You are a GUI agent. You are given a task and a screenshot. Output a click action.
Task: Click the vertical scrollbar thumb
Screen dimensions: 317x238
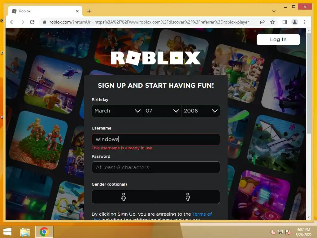(x=309, y=83)
